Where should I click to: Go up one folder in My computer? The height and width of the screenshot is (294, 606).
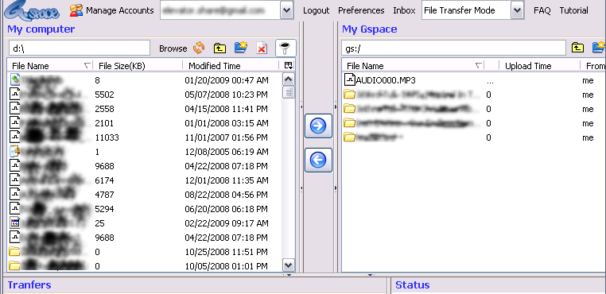pos(219,48)
